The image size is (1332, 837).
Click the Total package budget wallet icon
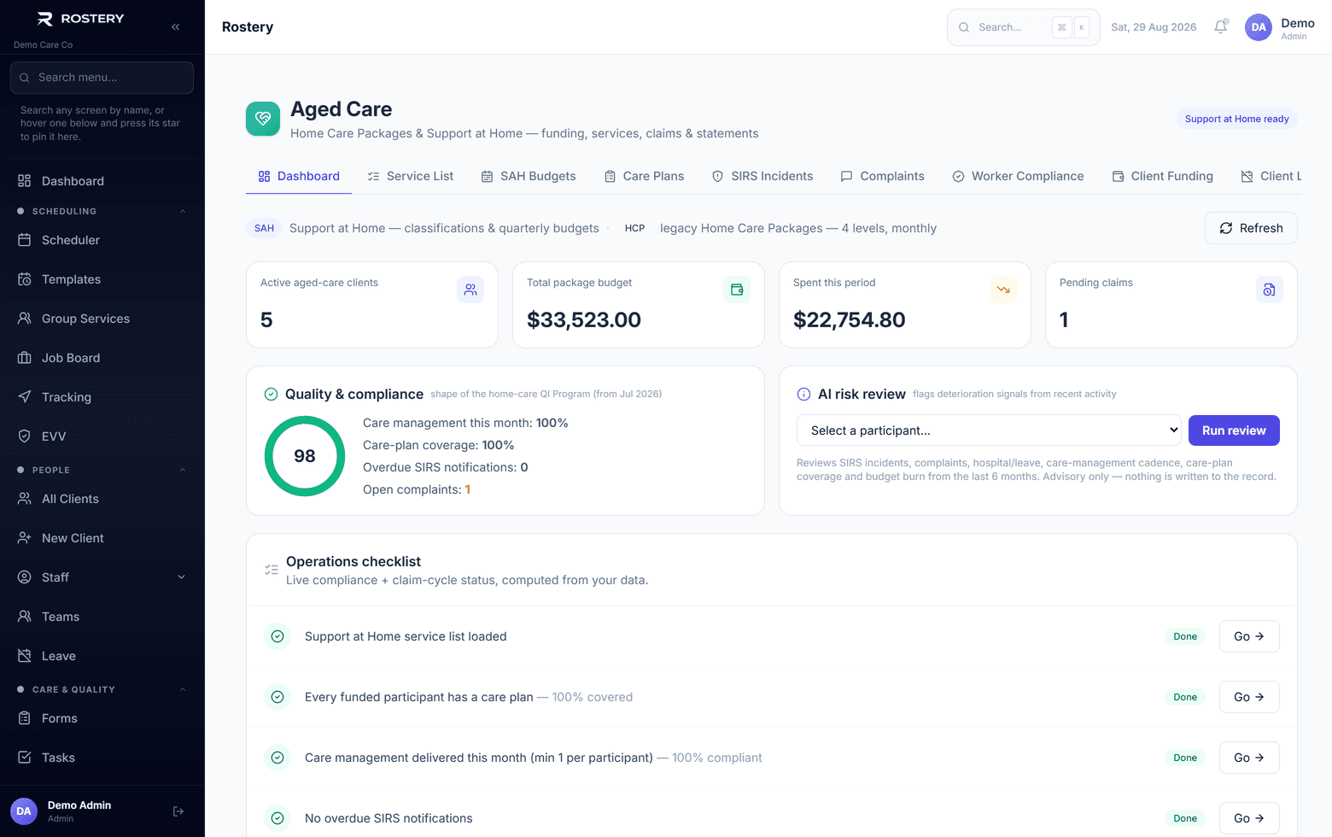(x=737, y=290)
